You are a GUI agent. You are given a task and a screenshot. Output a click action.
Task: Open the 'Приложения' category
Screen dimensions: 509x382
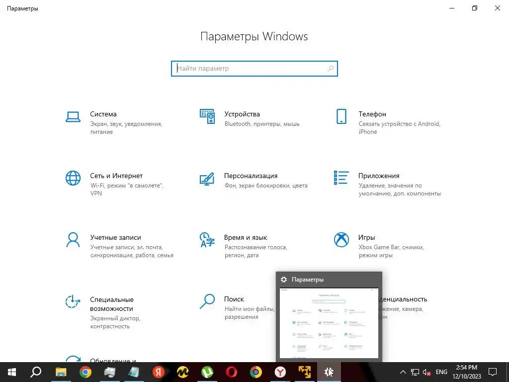[x=379, y=176]
